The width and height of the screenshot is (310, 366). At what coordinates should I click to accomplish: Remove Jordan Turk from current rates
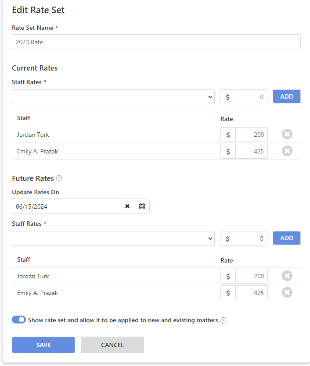287,134
